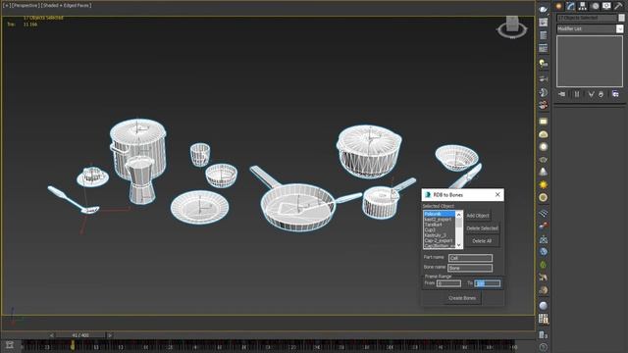Click the help question mark icon
Screen dimensions: 628x353
pos(543,347)
